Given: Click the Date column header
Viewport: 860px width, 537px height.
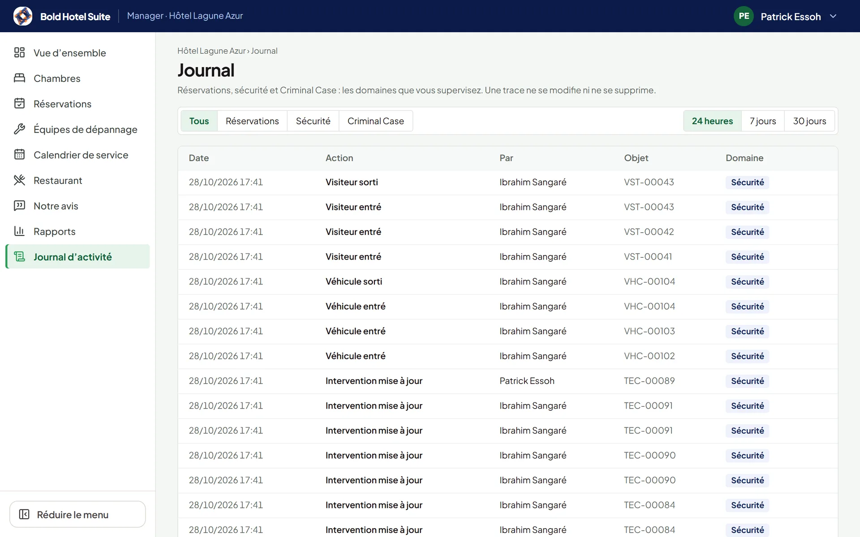Looking at the screenshot, I should coord(199,158).
